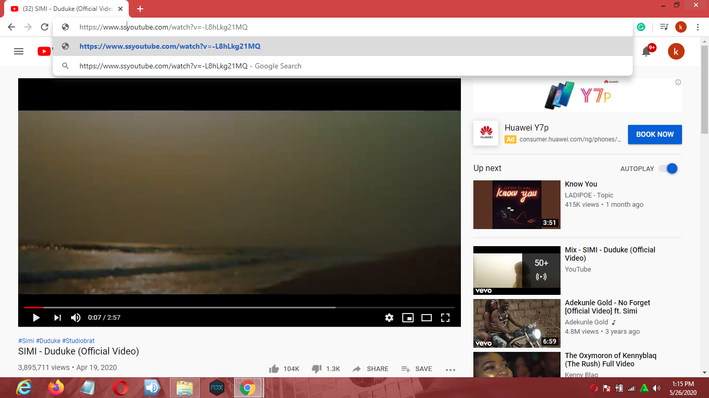This screenshot has width=709, height=398.
Task: Open the YouTube notifications bell
Action: coord(647,51)
